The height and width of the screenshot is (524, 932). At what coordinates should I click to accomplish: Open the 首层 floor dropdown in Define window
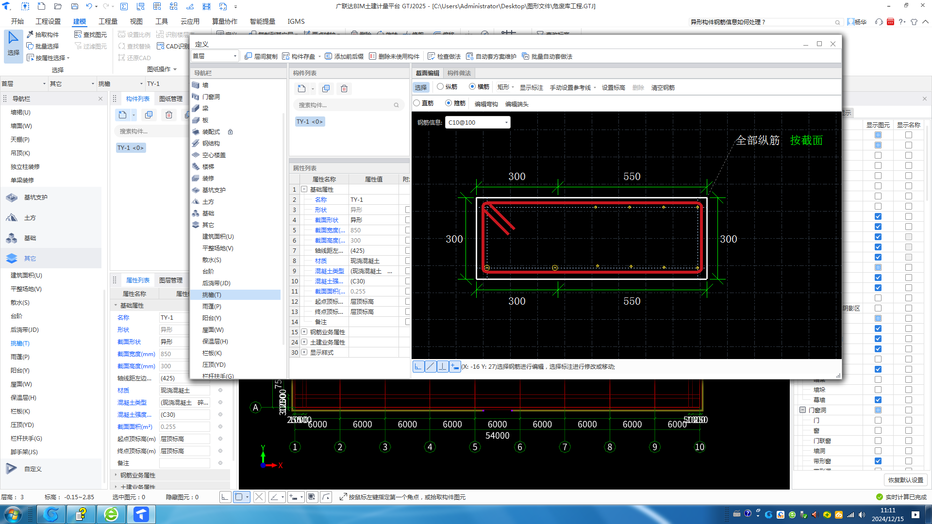pyautogui.click(x=215, y=56)
